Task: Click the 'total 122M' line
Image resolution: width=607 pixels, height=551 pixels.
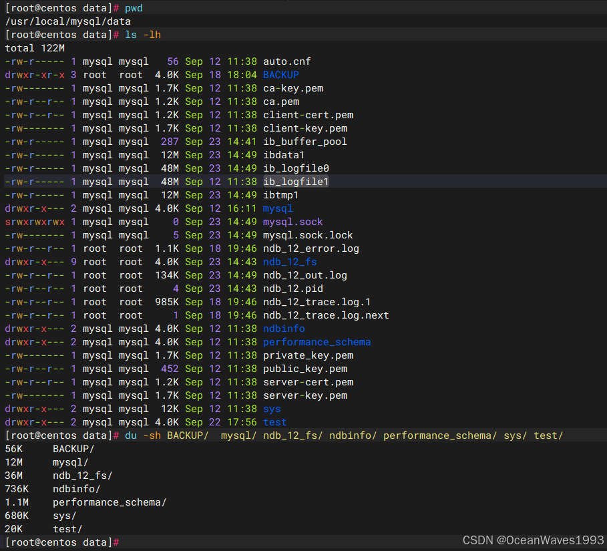Action: coord(35,48)
